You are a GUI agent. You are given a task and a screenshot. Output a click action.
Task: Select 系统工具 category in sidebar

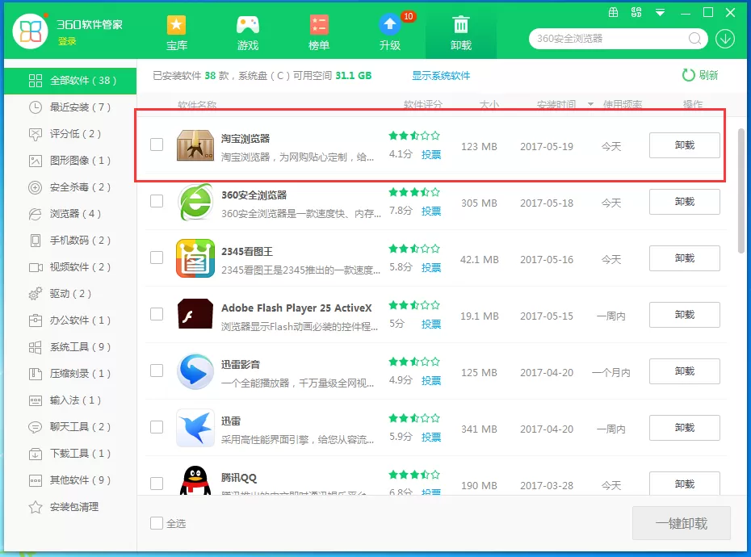point(70,347)
